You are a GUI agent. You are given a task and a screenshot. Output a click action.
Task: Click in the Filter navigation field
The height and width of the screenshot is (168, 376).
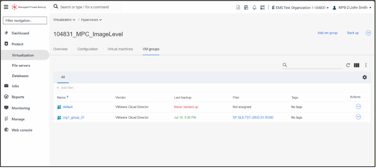(x=25, y=21)
